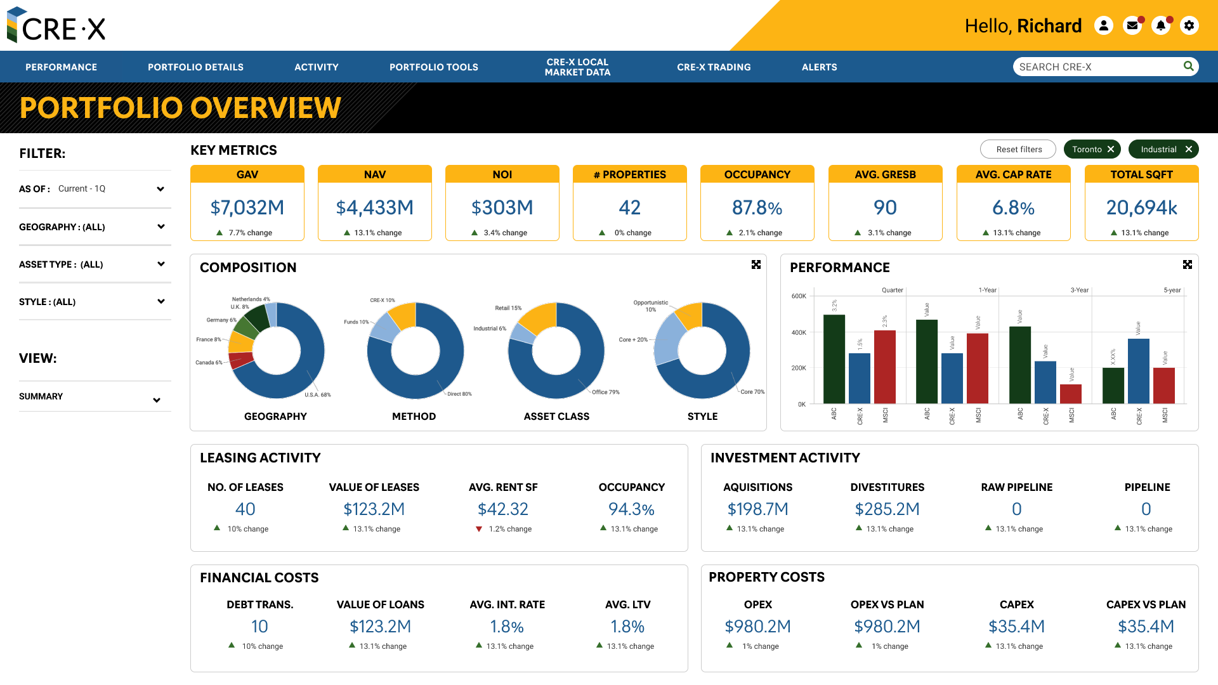This screenshot has width=1218, height=685.
Task: Open the user profile icon
Action: click(x=1104, y=25)
